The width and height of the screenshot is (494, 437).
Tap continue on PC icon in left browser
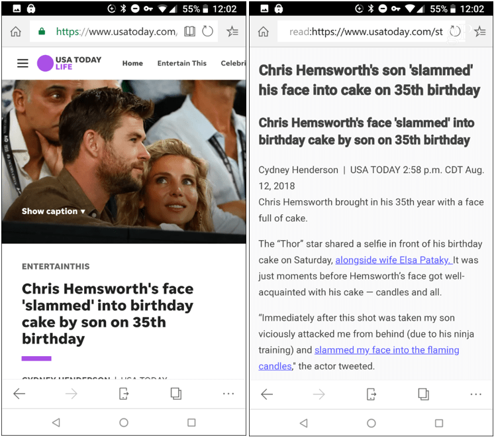[x=124, y=393]
